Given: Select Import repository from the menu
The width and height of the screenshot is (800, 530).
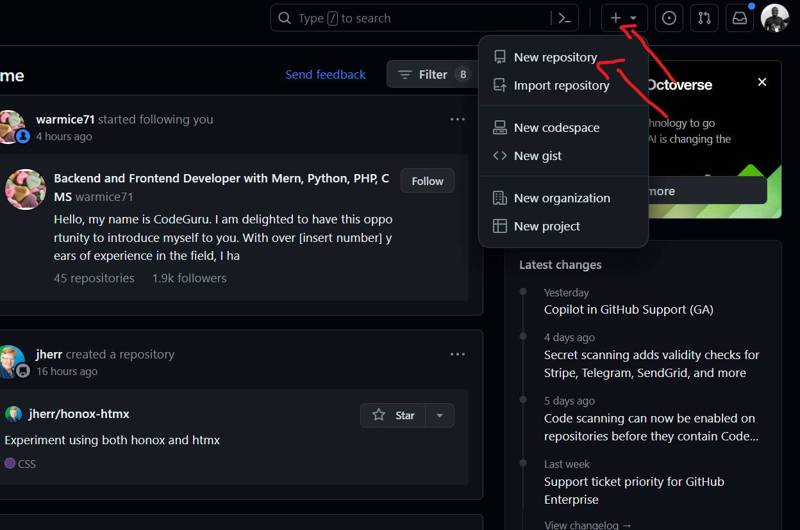Looking at the screenshot, I should pos(563,86).
